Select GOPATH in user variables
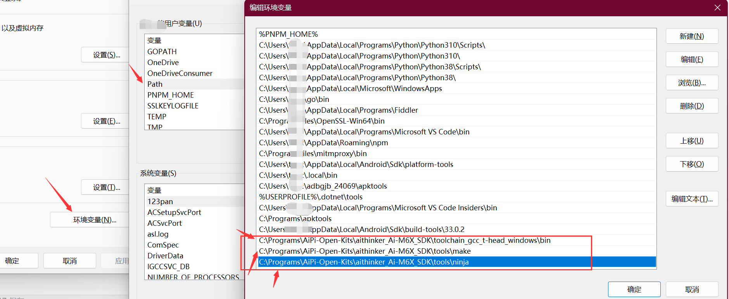 (195, 52)
